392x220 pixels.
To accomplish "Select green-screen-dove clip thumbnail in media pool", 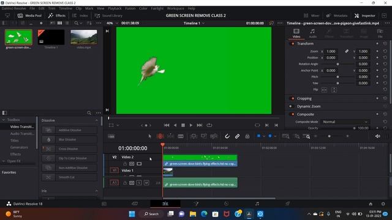I will click(x=18, y=37).
